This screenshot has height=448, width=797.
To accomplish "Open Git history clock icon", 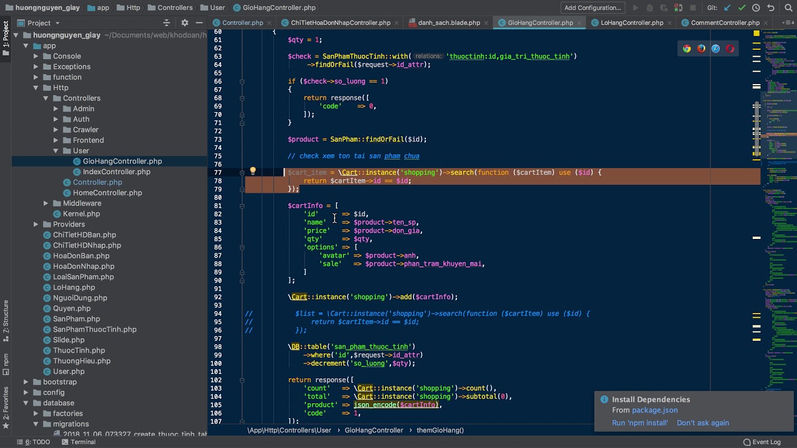I will click(x=756, y=8).
